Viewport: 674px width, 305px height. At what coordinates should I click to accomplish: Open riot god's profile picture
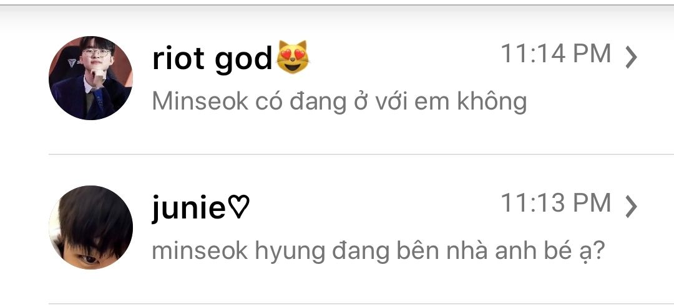point(90,78)
